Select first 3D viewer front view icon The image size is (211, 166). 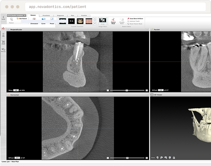(158, 158)
